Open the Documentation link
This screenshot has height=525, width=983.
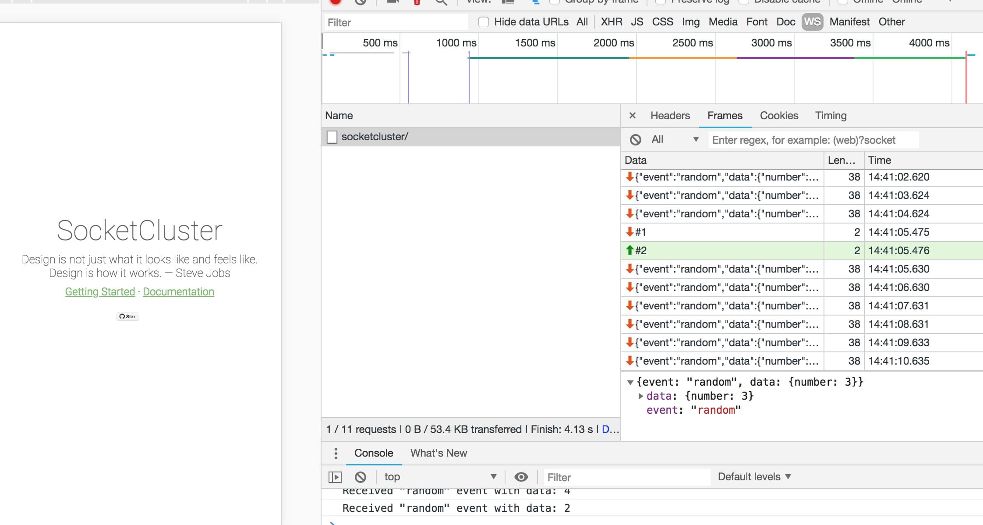[178, 292]
